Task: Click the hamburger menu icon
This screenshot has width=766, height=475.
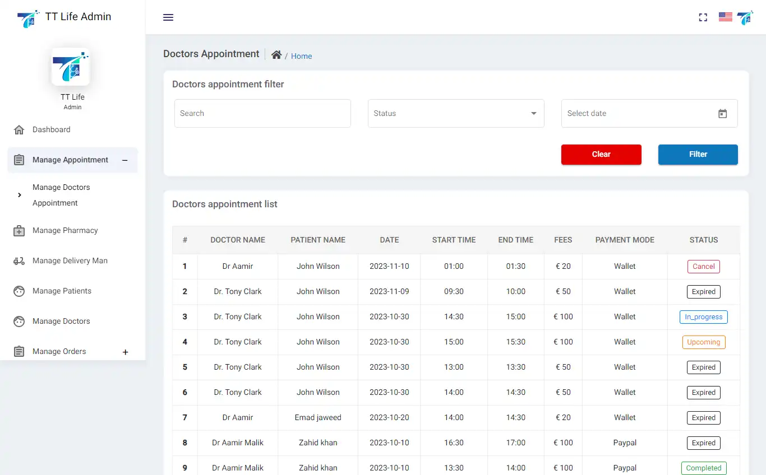Action: click(x=168, y=17)
